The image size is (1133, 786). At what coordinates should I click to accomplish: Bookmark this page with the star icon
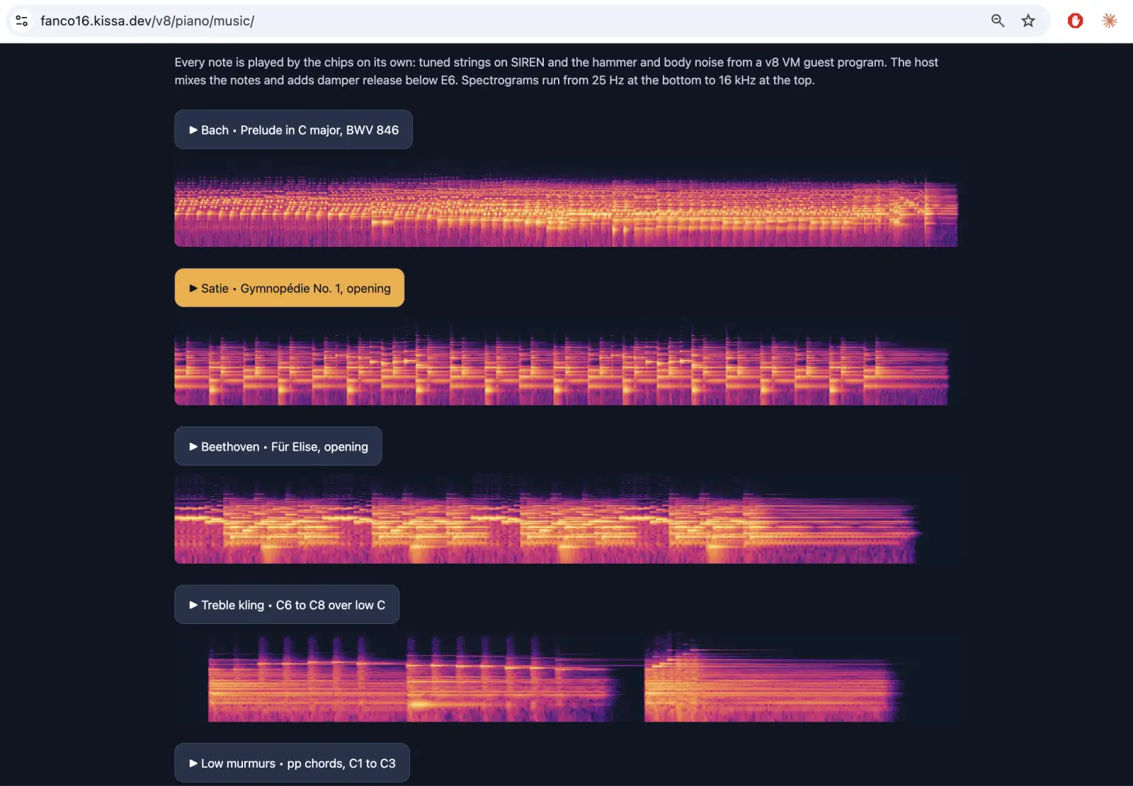point(1028,21)
